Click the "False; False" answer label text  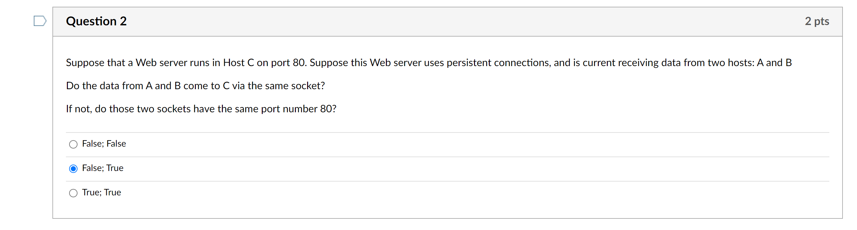coord(104,144)
